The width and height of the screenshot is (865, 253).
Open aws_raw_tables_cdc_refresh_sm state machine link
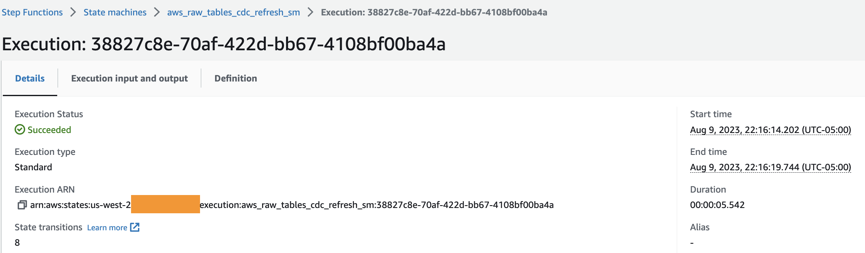(233, 12)
